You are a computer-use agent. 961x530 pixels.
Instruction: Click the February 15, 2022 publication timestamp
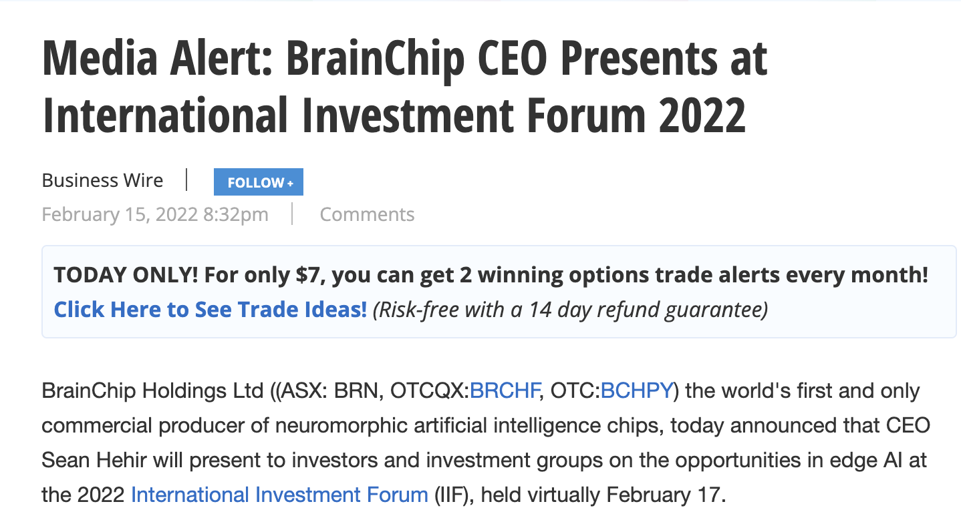[x=155, y=214]
